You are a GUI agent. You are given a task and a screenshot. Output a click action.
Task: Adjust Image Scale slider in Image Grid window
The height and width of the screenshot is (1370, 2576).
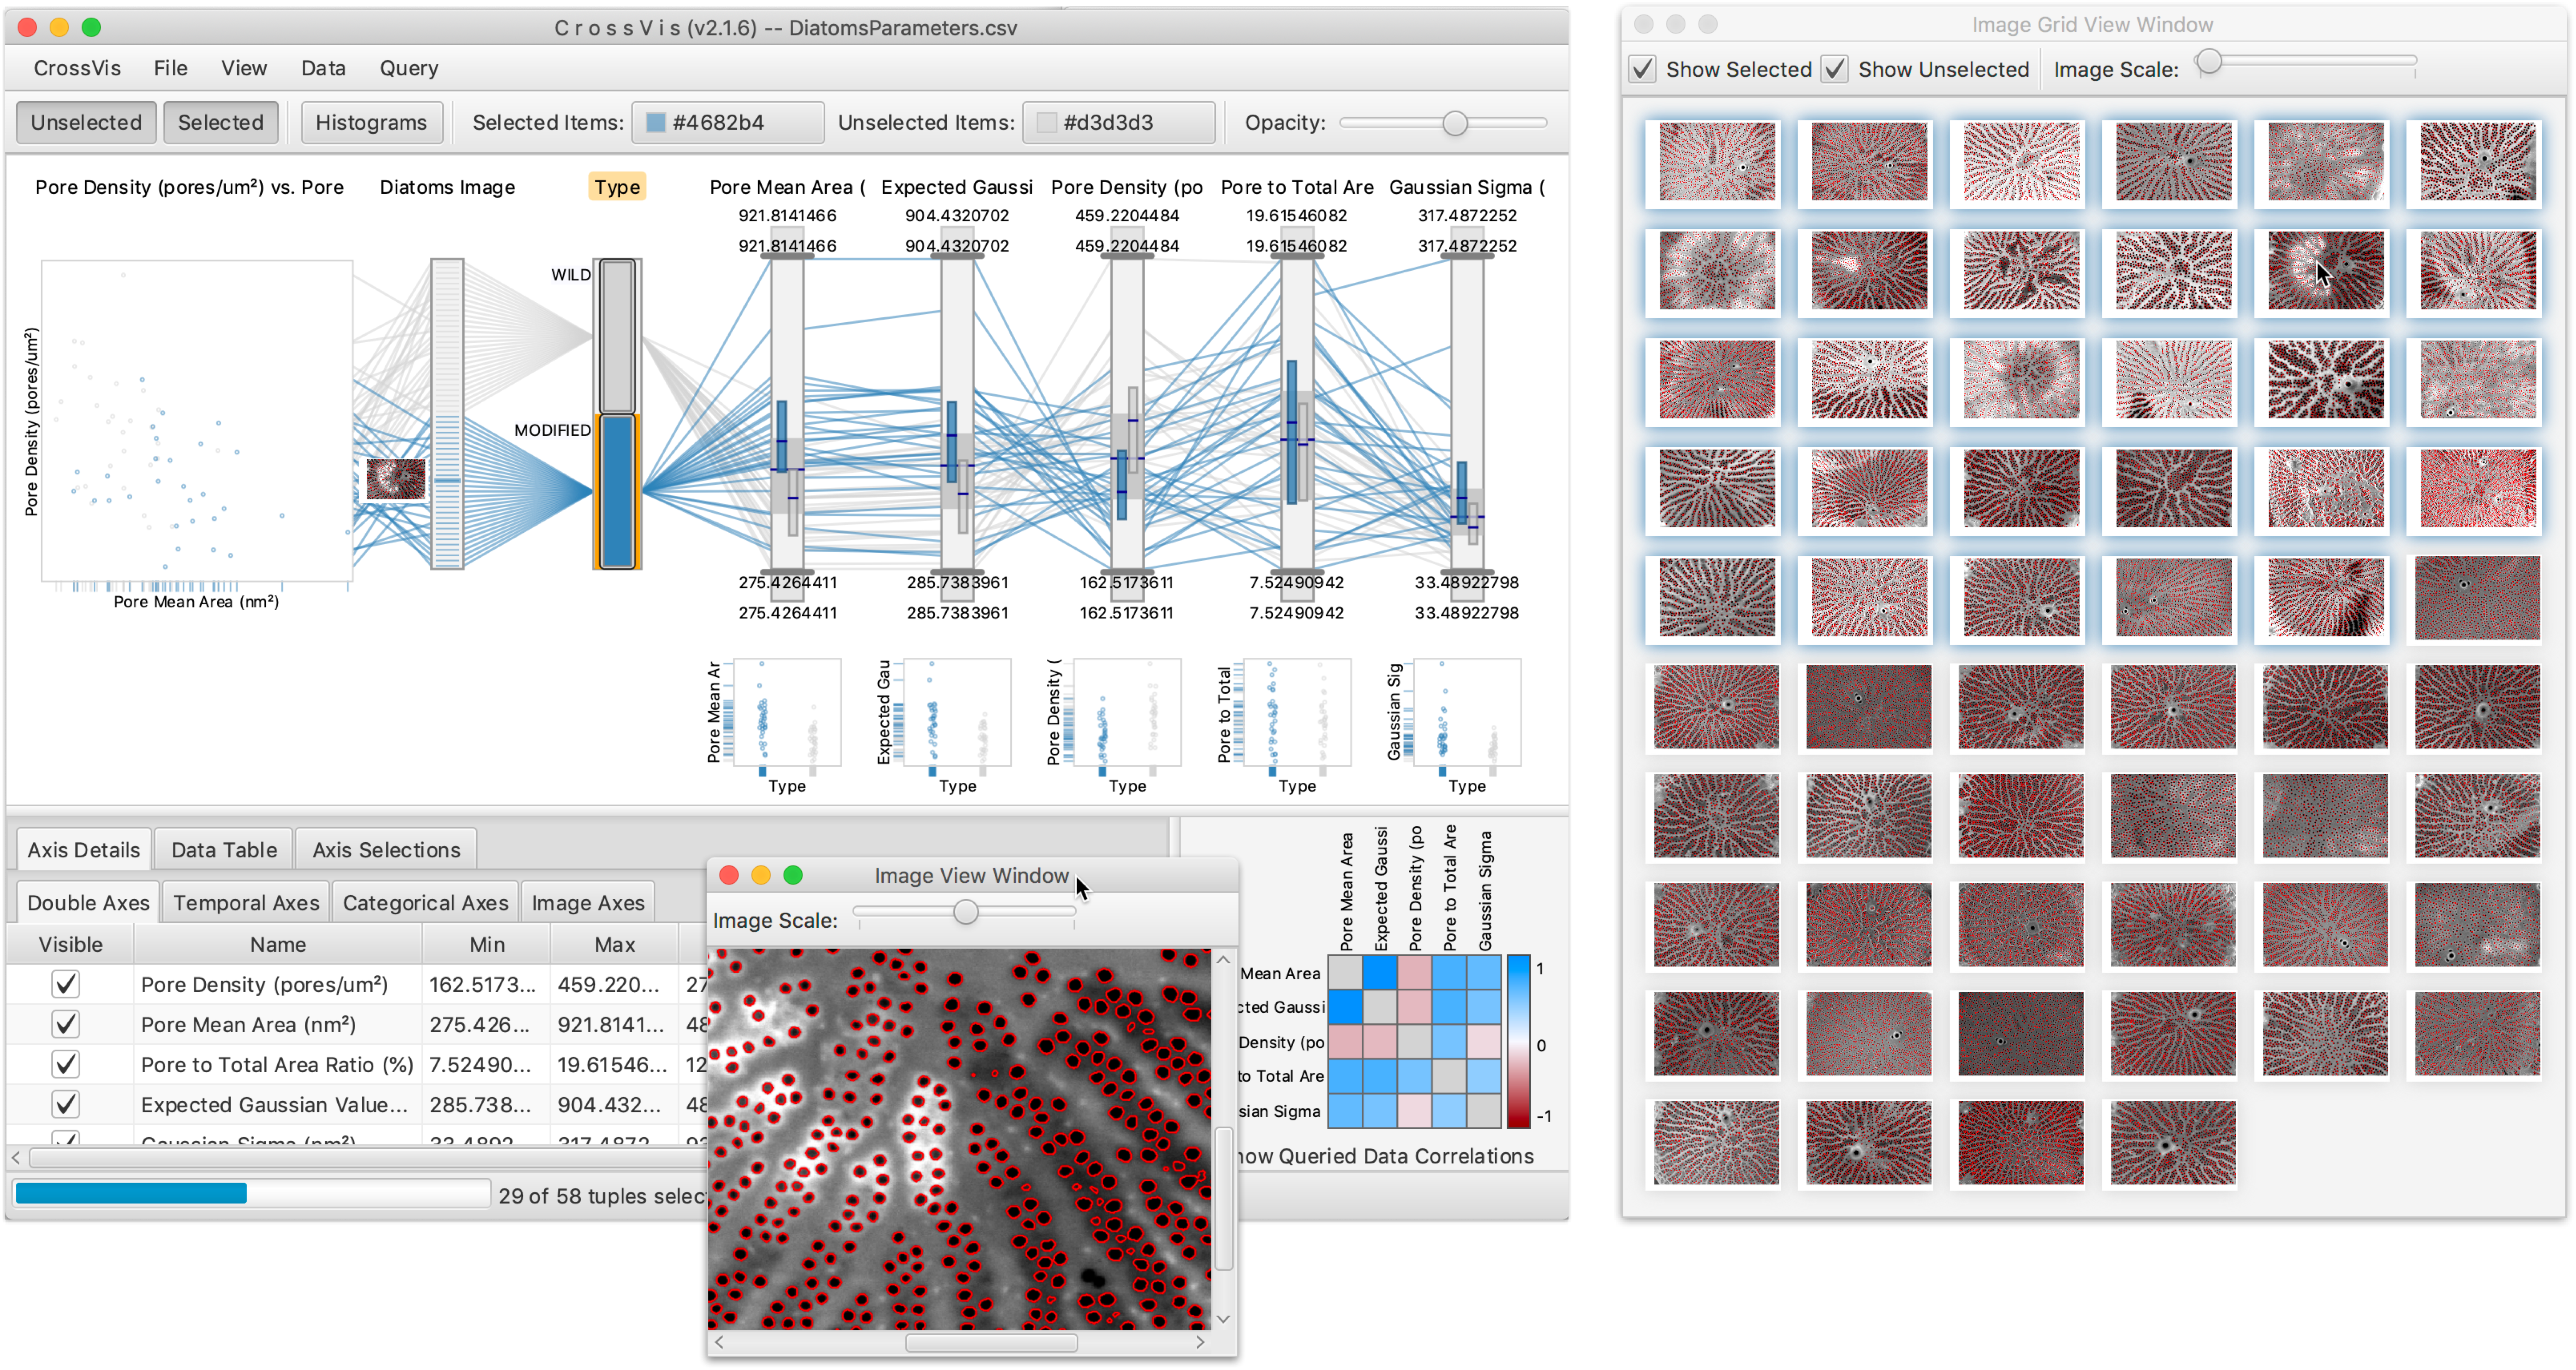[x=2209, y=62]
